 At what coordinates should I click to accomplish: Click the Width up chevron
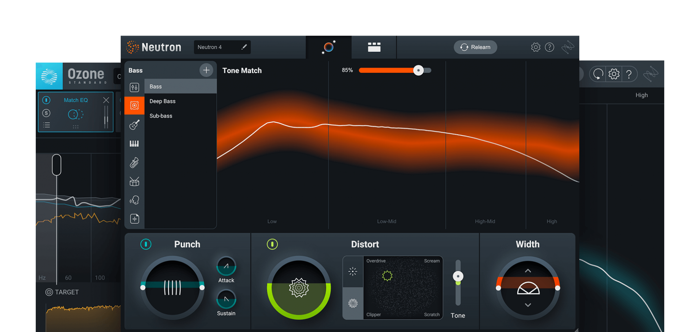(528, 271)
